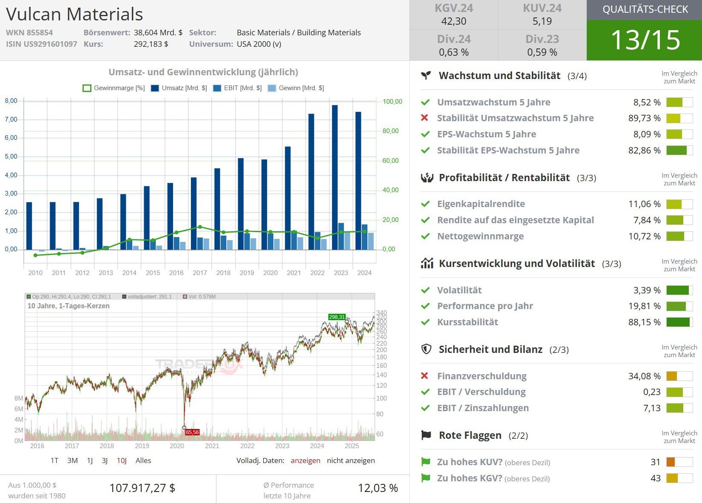The height and width of the screenshot is (503, 702).
Task: Click the green checkmark next to EBIT / Verschuldung
Action: tap(425, 392)
